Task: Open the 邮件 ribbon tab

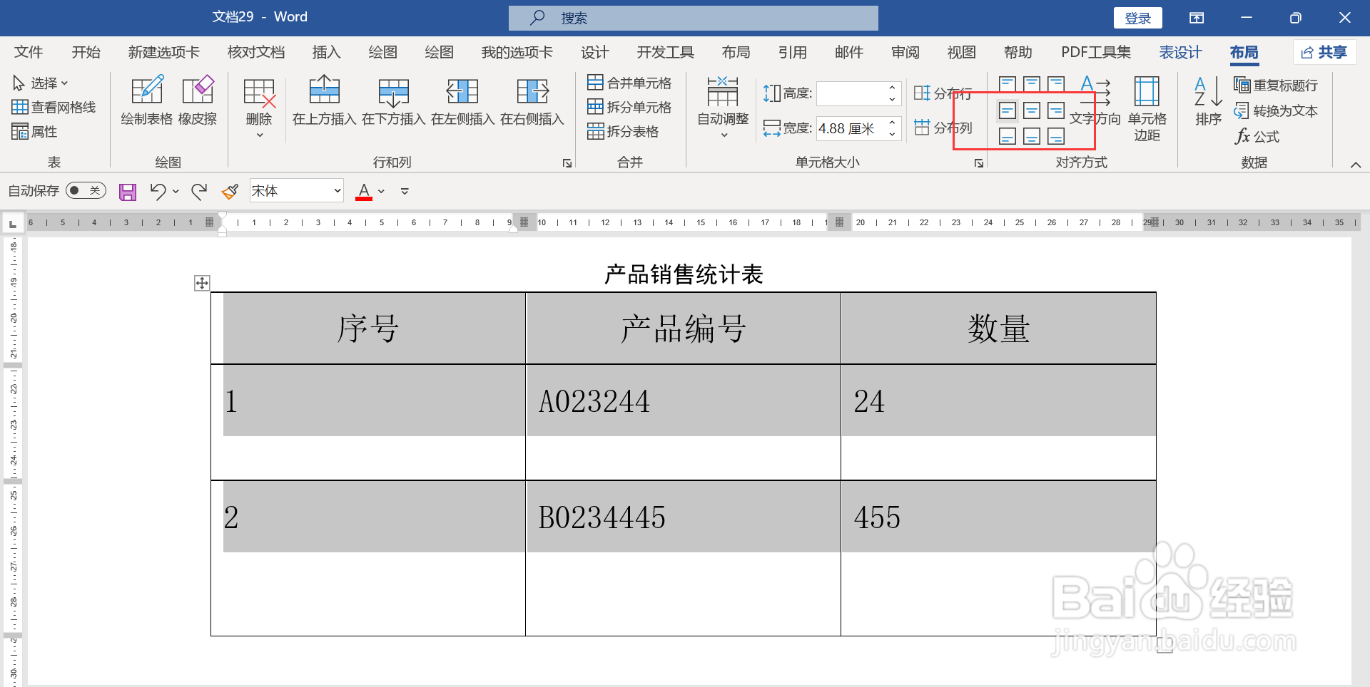Action: 848,52
